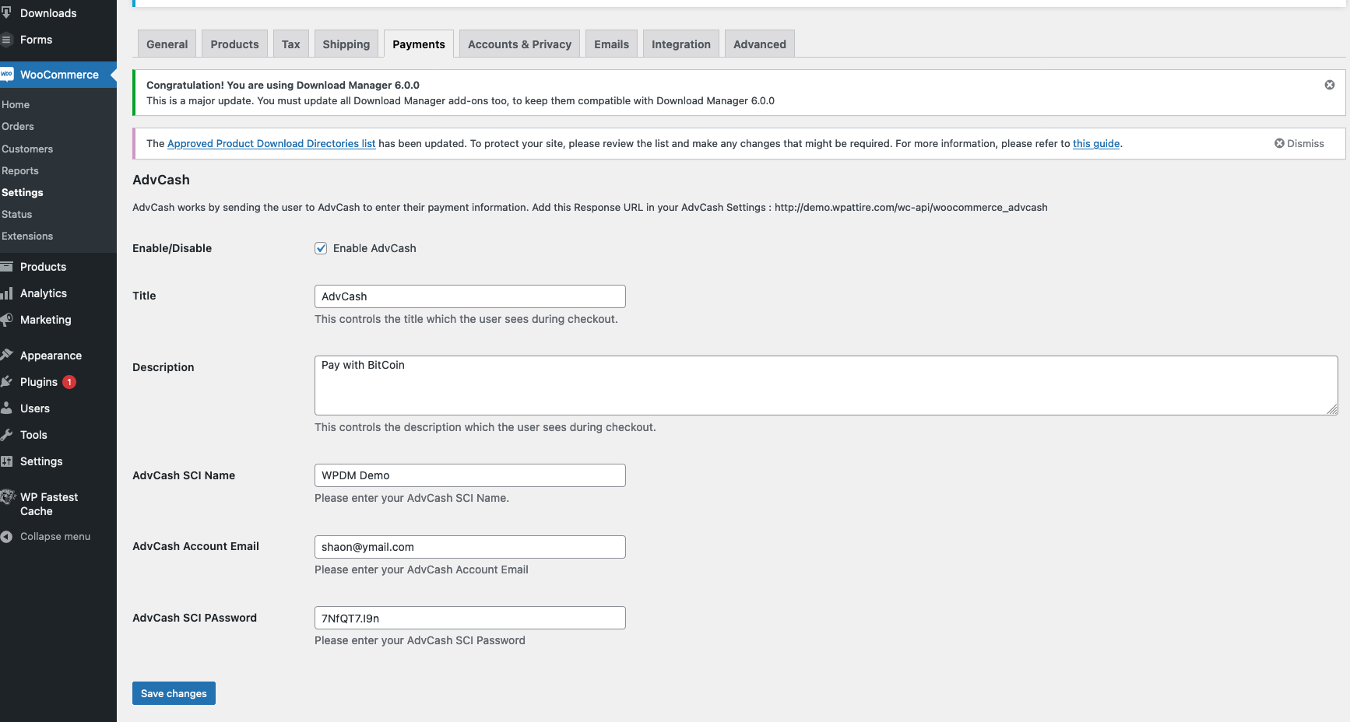This screenshot has width=1350, height=722.
Task: Open the Forms menu item
Action: click(36, 40)
